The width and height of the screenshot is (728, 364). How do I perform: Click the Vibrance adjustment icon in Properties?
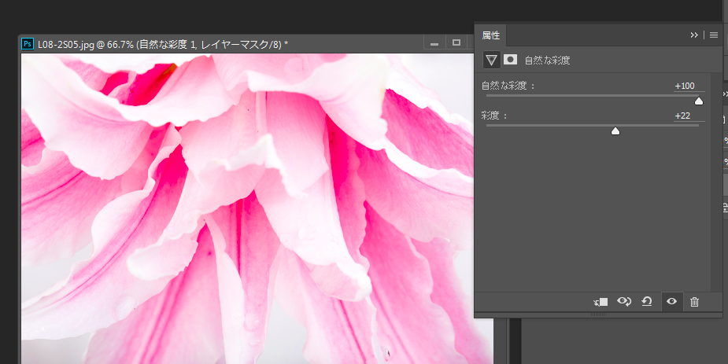coord(492,60)
